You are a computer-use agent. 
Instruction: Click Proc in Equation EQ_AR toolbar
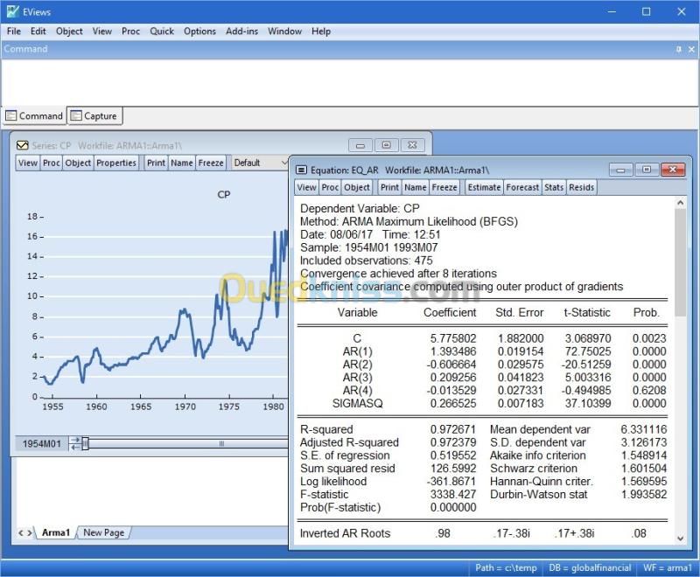(330, 187)
